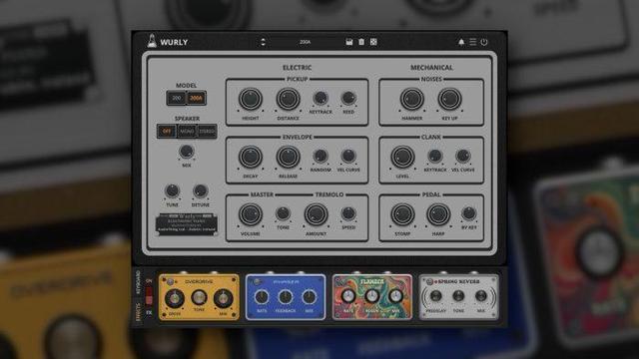
Task: Click the Spring Reverb Predelay knob
Action: 435,296
